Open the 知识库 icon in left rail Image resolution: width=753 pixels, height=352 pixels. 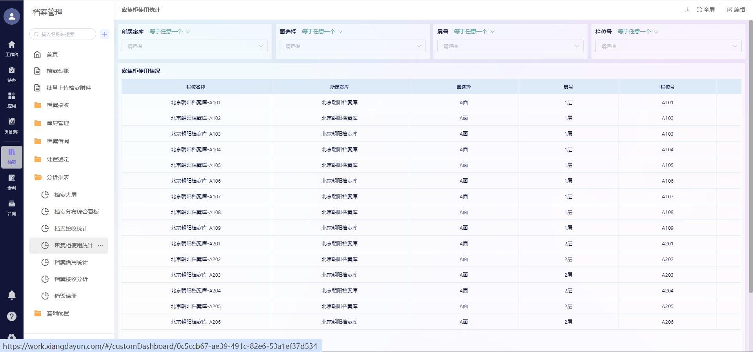click(x=12, y=125)
